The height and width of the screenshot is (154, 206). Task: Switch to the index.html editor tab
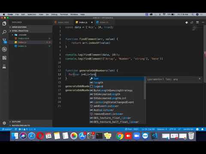63,22
